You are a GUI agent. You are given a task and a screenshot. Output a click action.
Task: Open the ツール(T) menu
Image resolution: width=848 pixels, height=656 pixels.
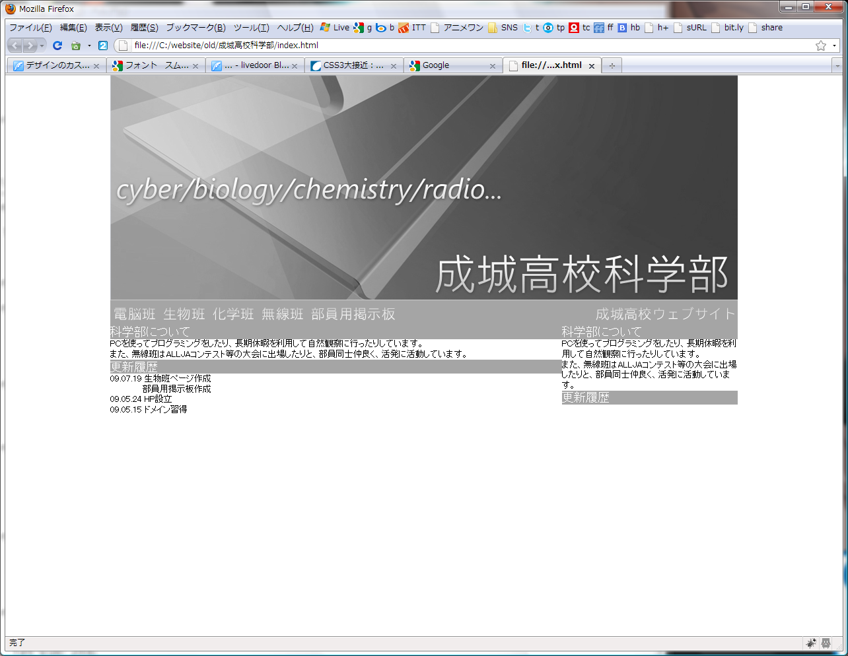(251, 28)
